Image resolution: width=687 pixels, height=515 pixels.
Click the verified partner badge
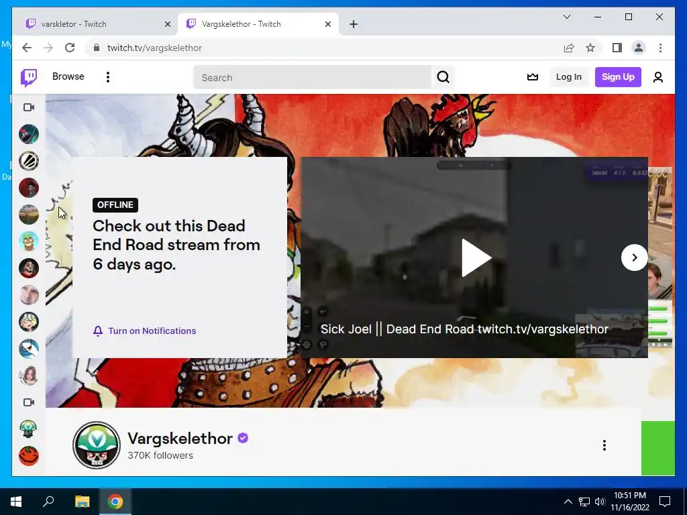pos(243,438)
